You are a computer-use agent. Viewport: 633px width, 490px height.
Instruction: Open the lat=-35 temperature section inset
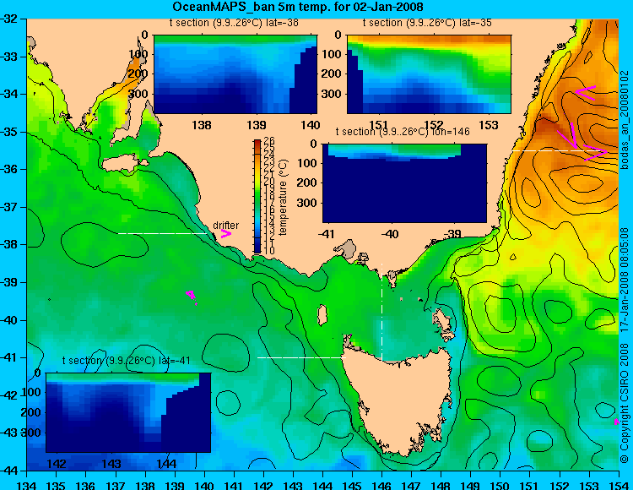[x=429, y=74]
